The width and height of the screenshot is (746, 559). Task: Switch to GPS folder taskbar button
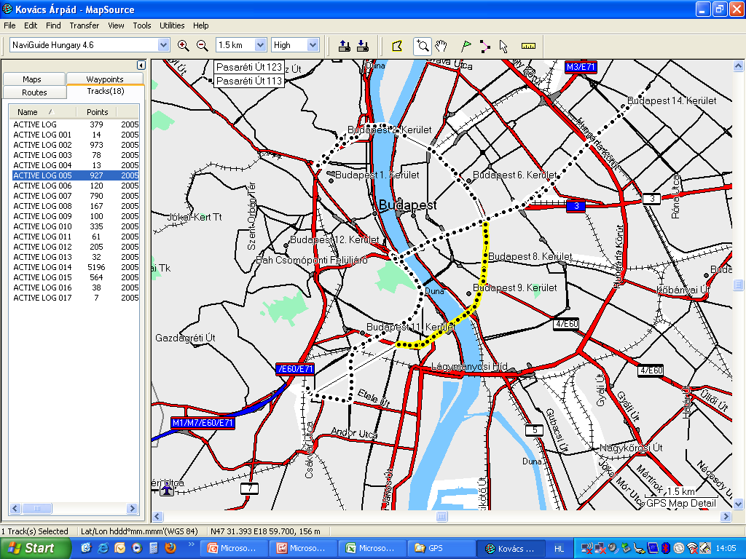coord(442,548)
